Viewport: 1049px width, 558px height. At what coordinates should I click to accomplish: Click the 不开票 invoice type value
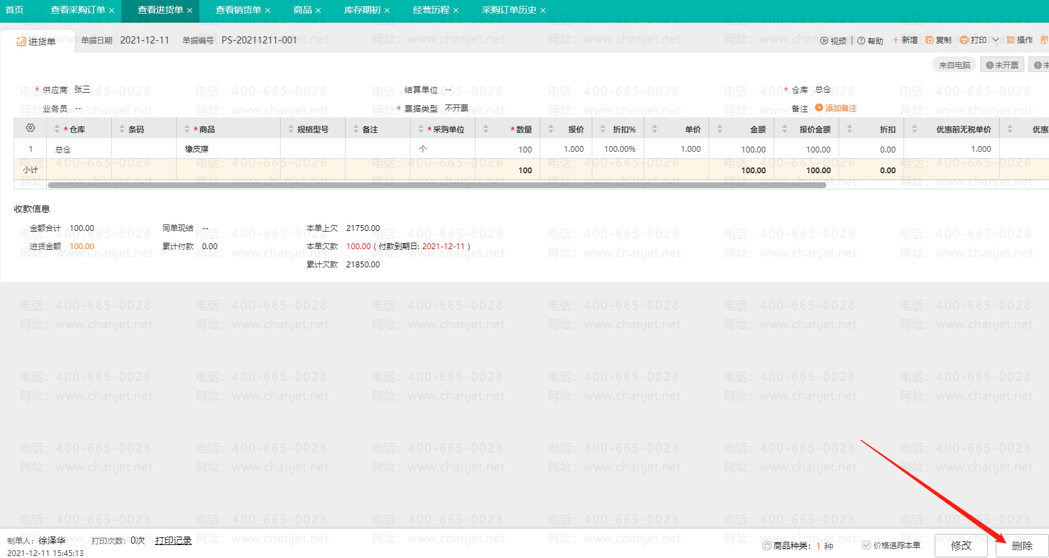pyautogui.click(x=457, y=108)
